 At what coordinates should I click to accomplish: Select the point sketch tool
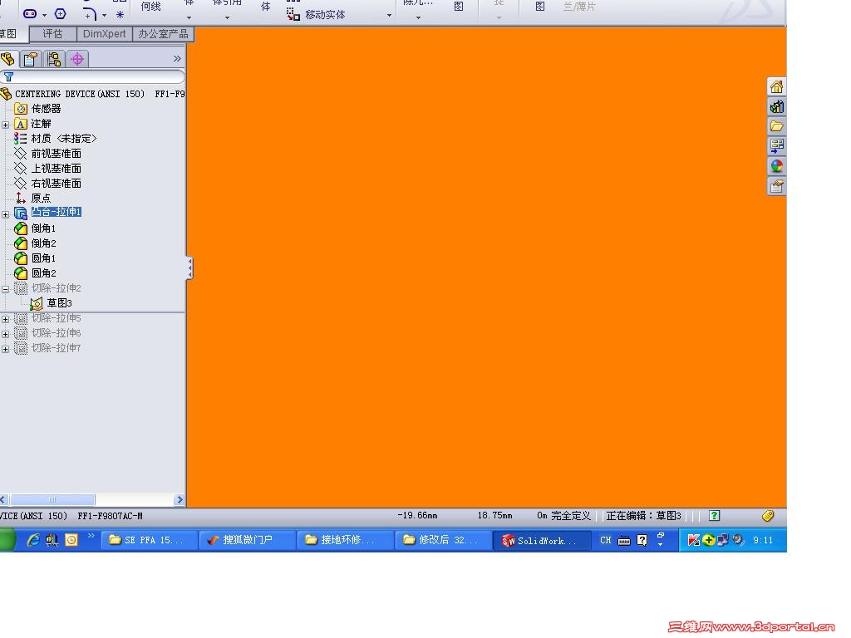point(120,14)
